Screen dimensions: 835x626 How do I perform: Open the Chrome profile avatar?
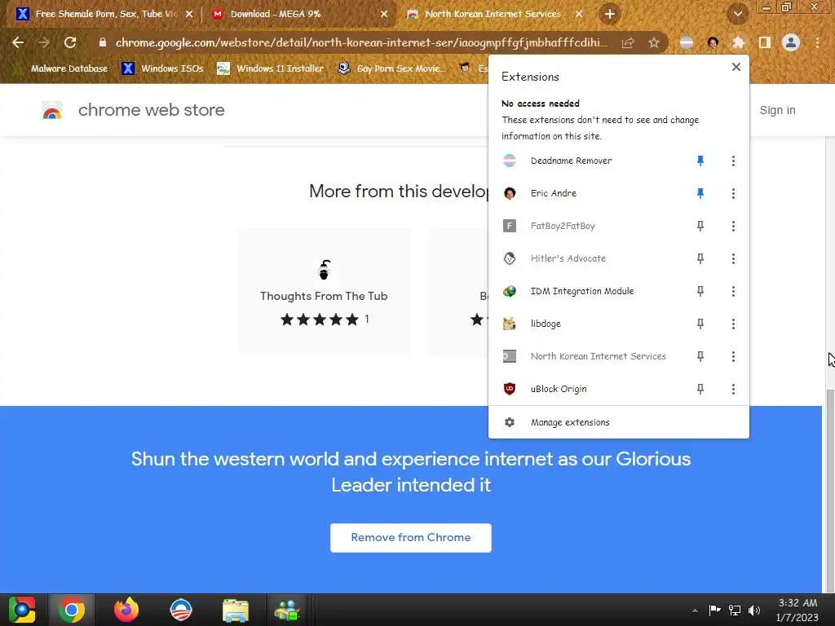[x=791, y=42]
